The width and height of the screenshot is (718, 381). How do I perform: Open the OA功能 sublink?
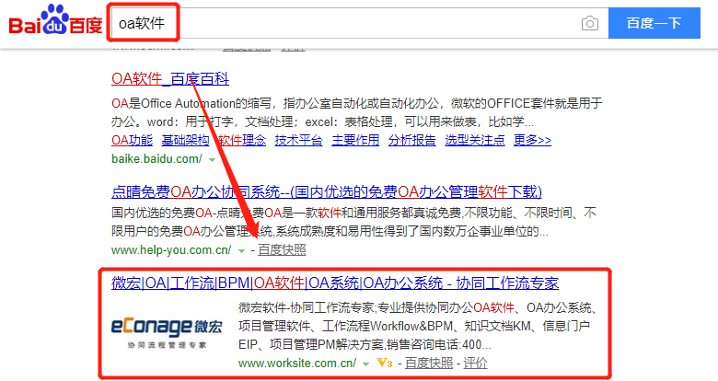pos(132,140)
